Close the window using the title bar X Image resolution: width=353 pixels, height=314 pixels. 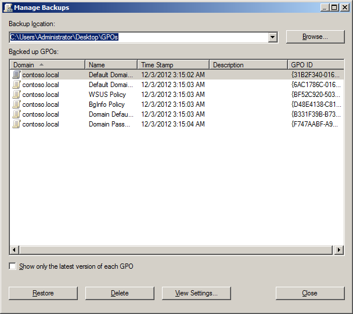[x=345, y=8]
